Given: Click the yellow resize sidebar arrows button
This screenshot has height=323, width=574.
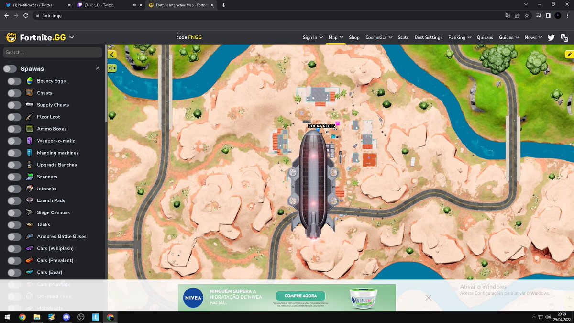Looking at the screenshot, I should pyautogui.click(x=112, y=68).
